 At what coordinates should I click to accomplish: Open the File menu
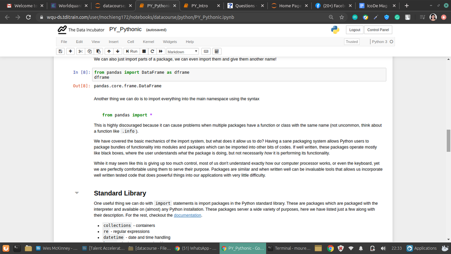click(x=64, y=42)
